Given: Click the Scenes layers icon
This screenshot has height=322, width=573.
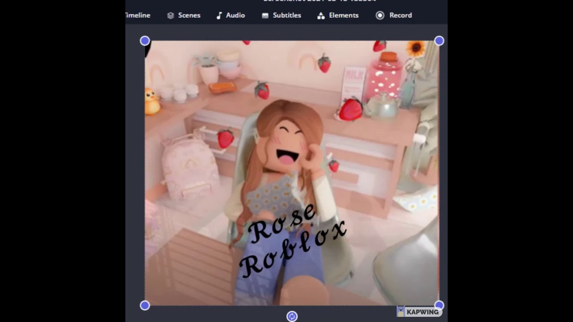Looking at the screenshot, I should 171,16.
